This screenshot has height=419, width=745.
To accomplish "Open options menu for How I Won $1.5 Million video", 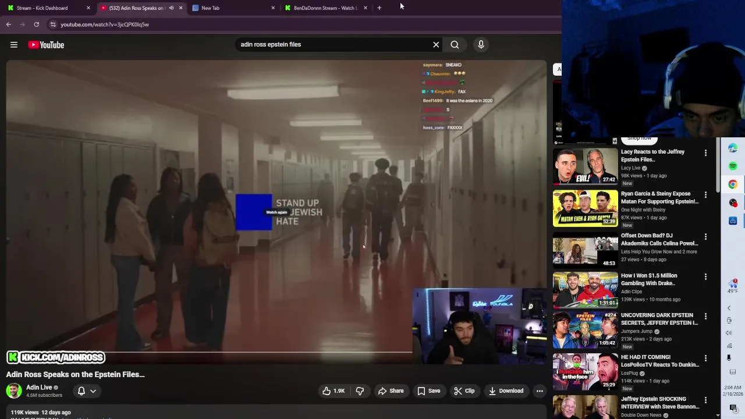I will (x=705, y=277).
